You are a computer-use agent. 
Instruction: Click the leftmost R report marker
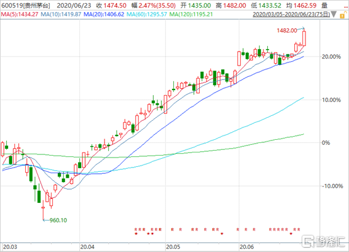coord(136,229)
